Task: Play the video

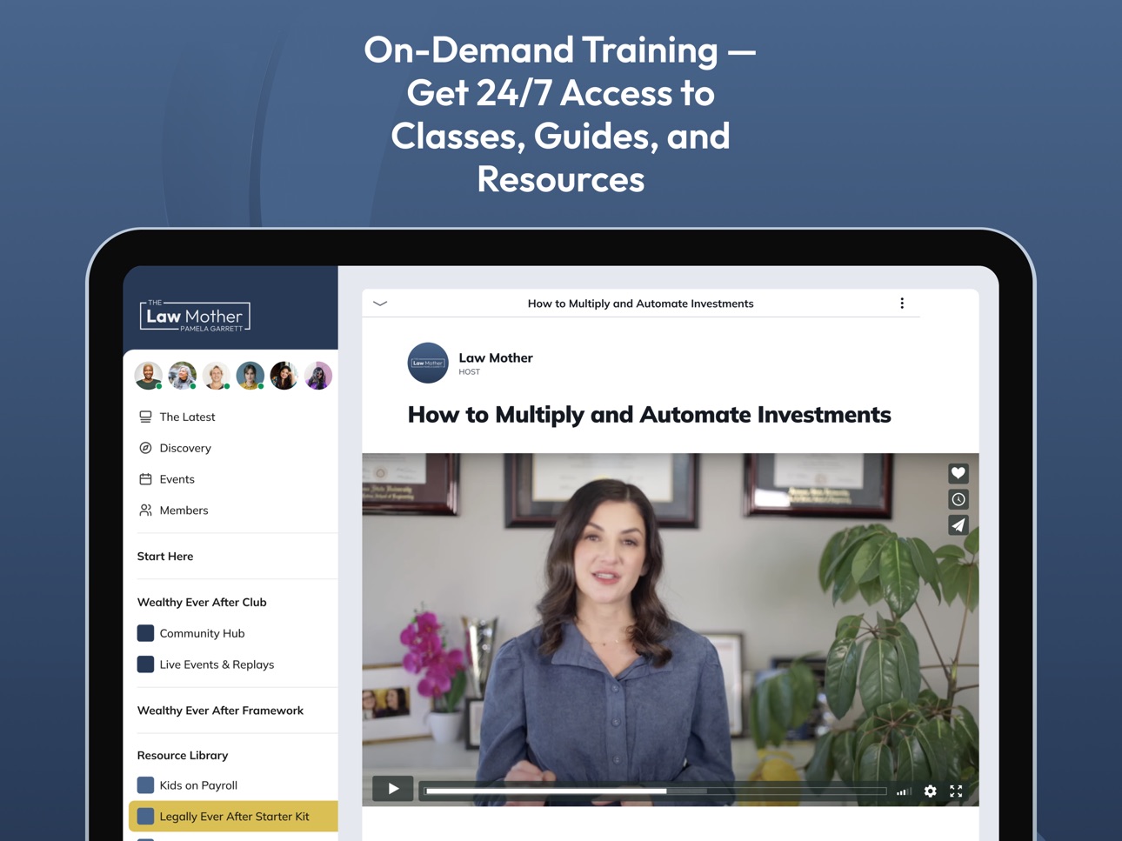Action: [393, 789]
